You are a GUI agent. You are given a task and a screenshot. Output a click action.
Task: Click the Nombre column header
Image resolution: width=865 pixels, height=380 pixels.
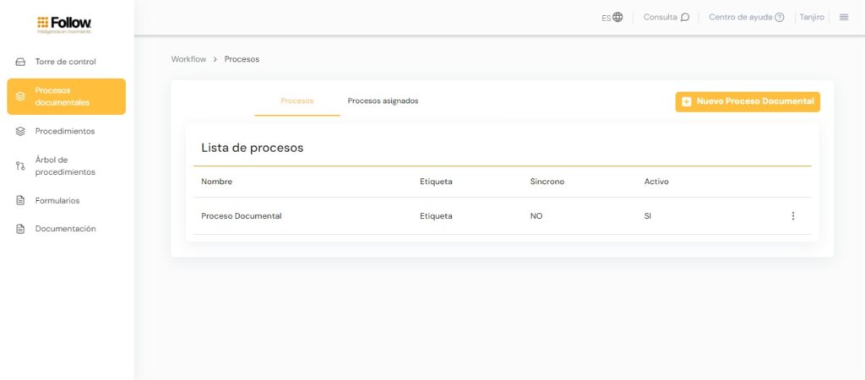pos(216,182)
